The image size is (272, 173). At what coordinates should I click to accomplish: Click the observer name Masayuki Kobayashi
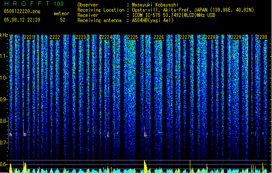tap(155, 5)
